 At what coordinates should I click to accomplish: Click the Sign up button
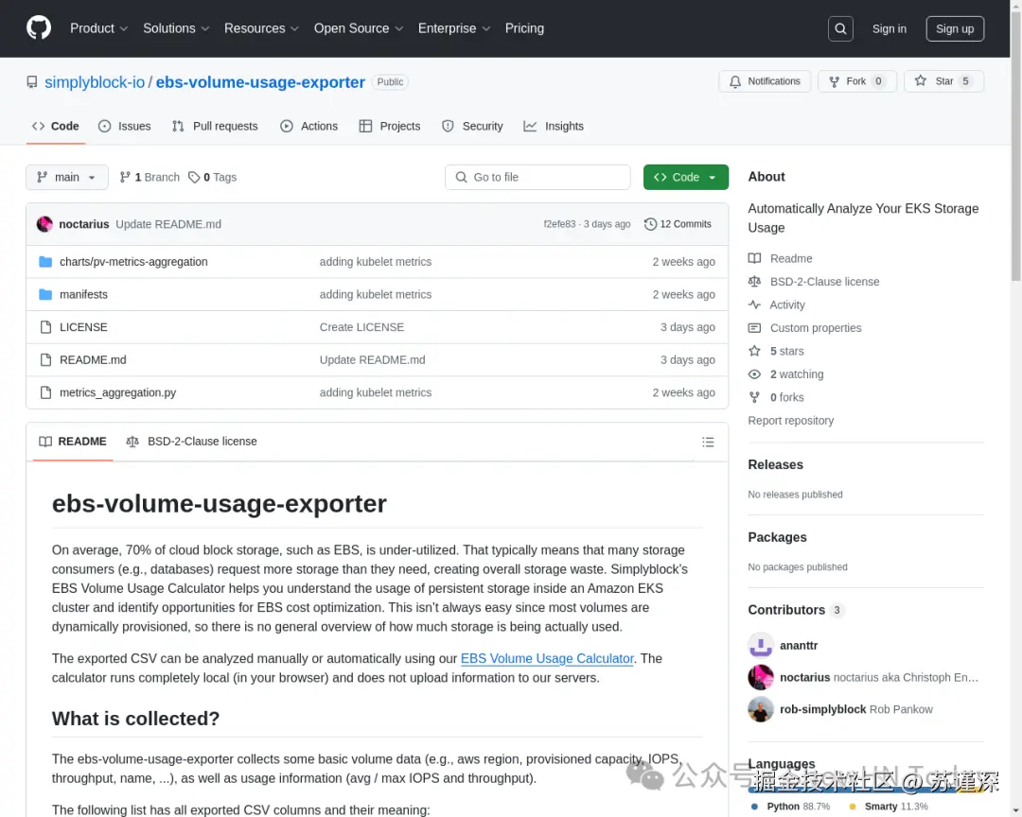(955, 28)
